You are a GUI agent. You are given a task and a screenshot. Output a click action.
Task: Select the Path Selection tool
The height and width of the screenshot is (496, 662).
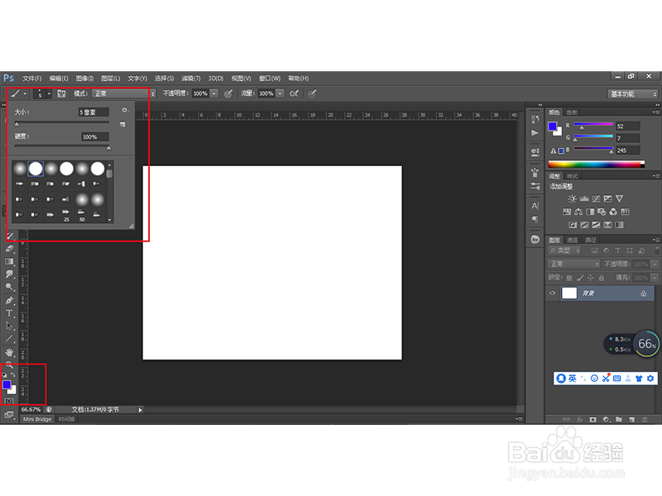[10, 326]
